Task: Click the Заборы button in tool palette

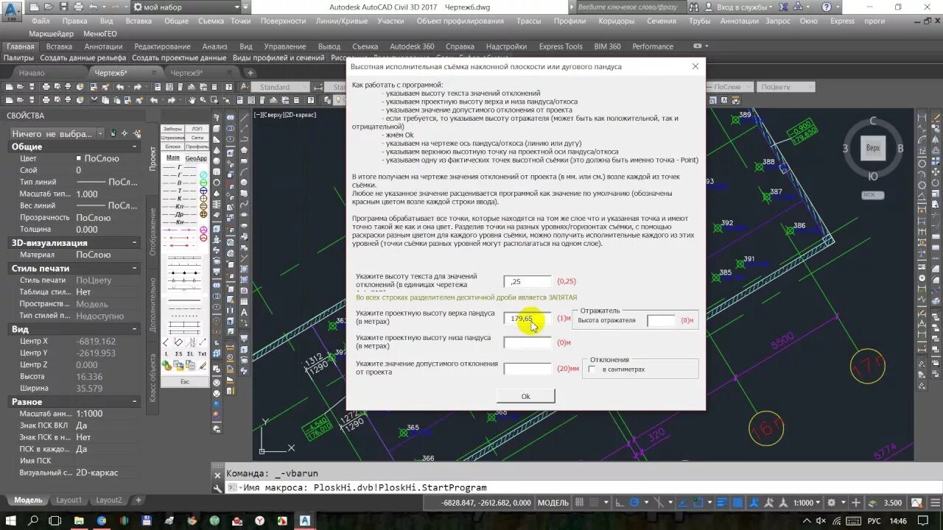Action: 172,129
